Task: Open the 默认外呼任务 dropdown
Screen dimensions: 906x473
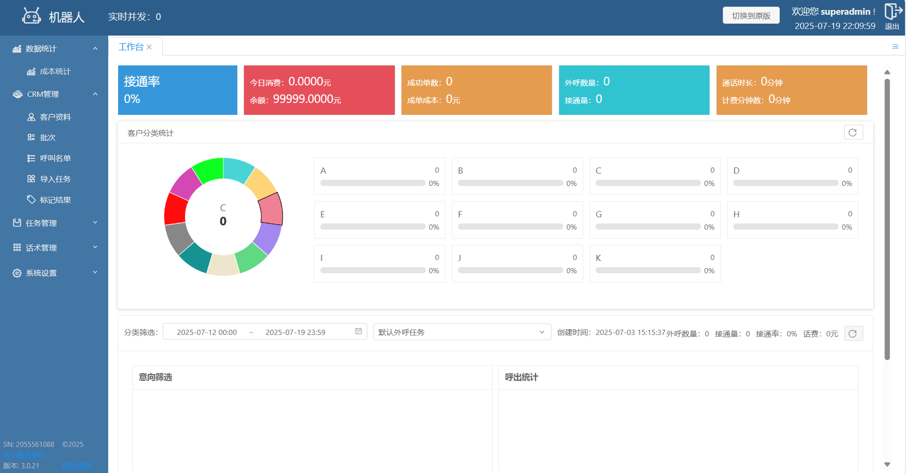Action: click(461, 332)
